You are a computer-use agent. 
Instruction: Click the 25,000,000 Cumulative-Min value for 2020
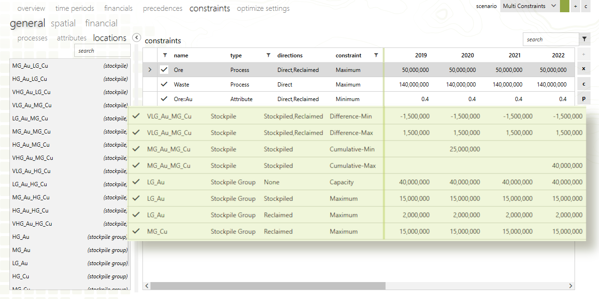pos(465,149)
